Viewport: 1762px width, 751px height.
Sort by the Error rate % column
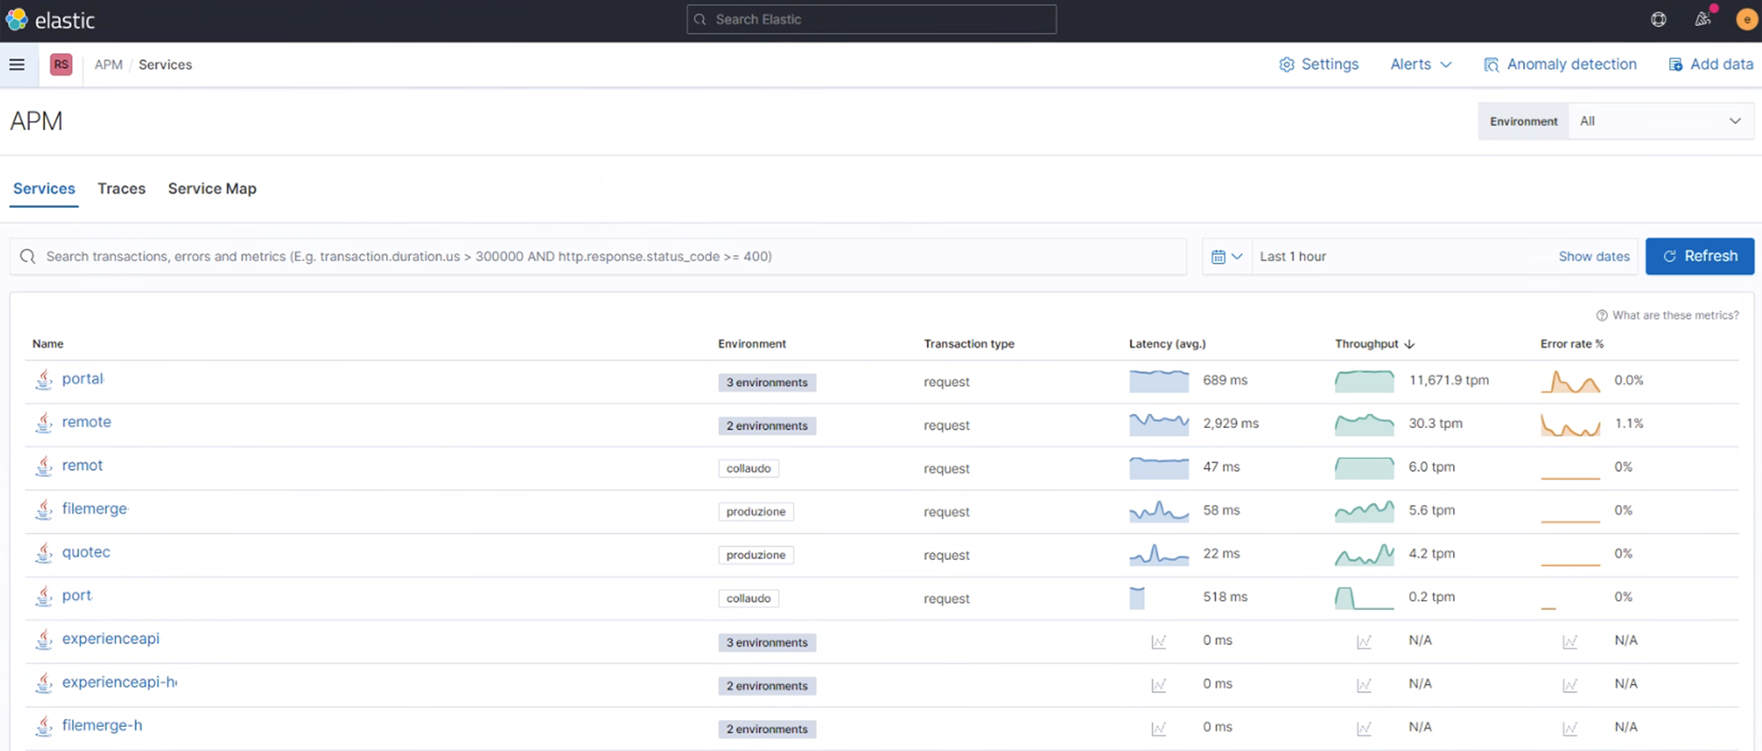click(x=1572, y=344)
